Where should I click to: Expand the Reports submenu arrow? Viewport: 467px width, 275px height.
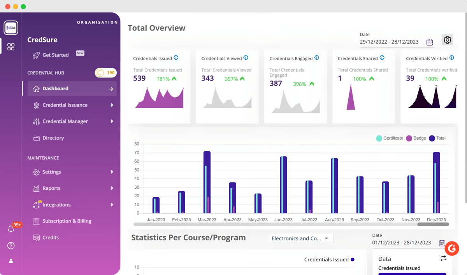pos(112,188)
